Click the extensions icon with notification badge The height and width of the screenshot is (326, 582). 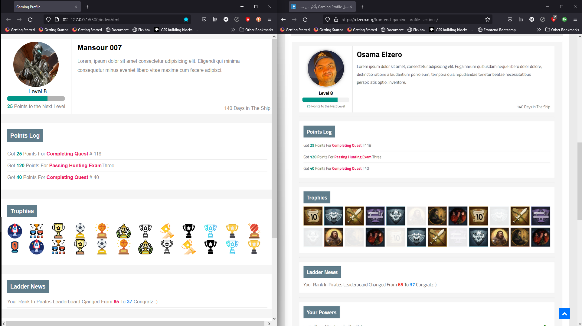coord(553,19)
